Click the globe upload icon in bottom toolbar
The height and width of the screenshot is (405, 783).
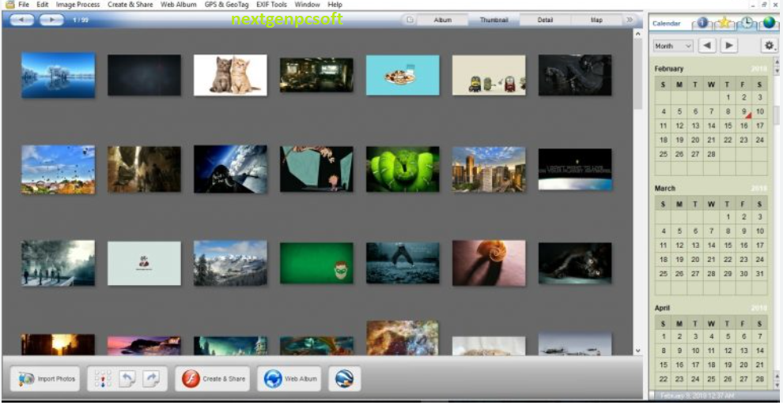(x=345, y=379)
